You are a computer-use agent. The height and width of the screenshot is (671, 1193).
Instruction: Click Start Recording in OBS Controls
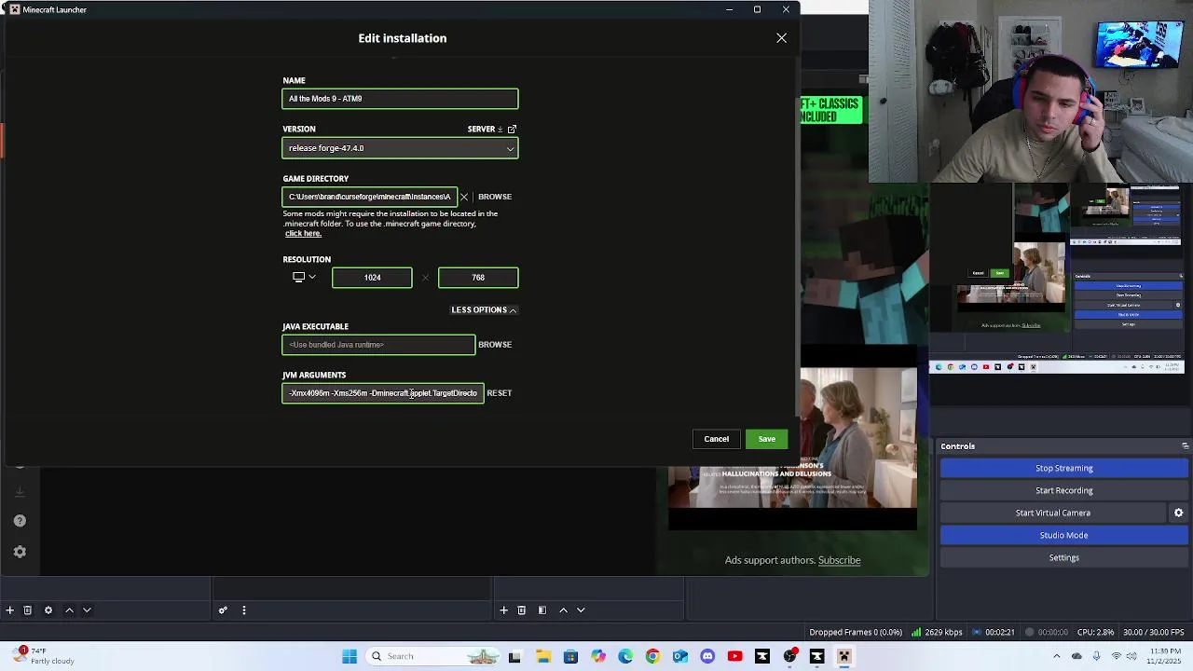(x=1064, y=490)
